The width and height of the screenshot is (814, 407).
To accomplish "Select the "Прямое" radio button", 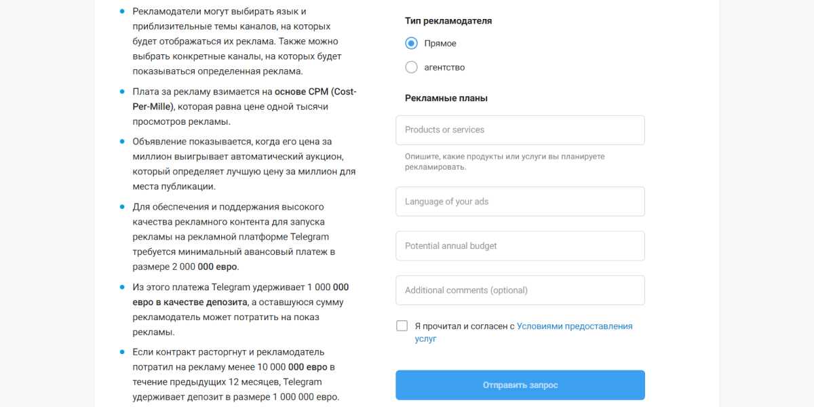I will [x=411, y=43].
